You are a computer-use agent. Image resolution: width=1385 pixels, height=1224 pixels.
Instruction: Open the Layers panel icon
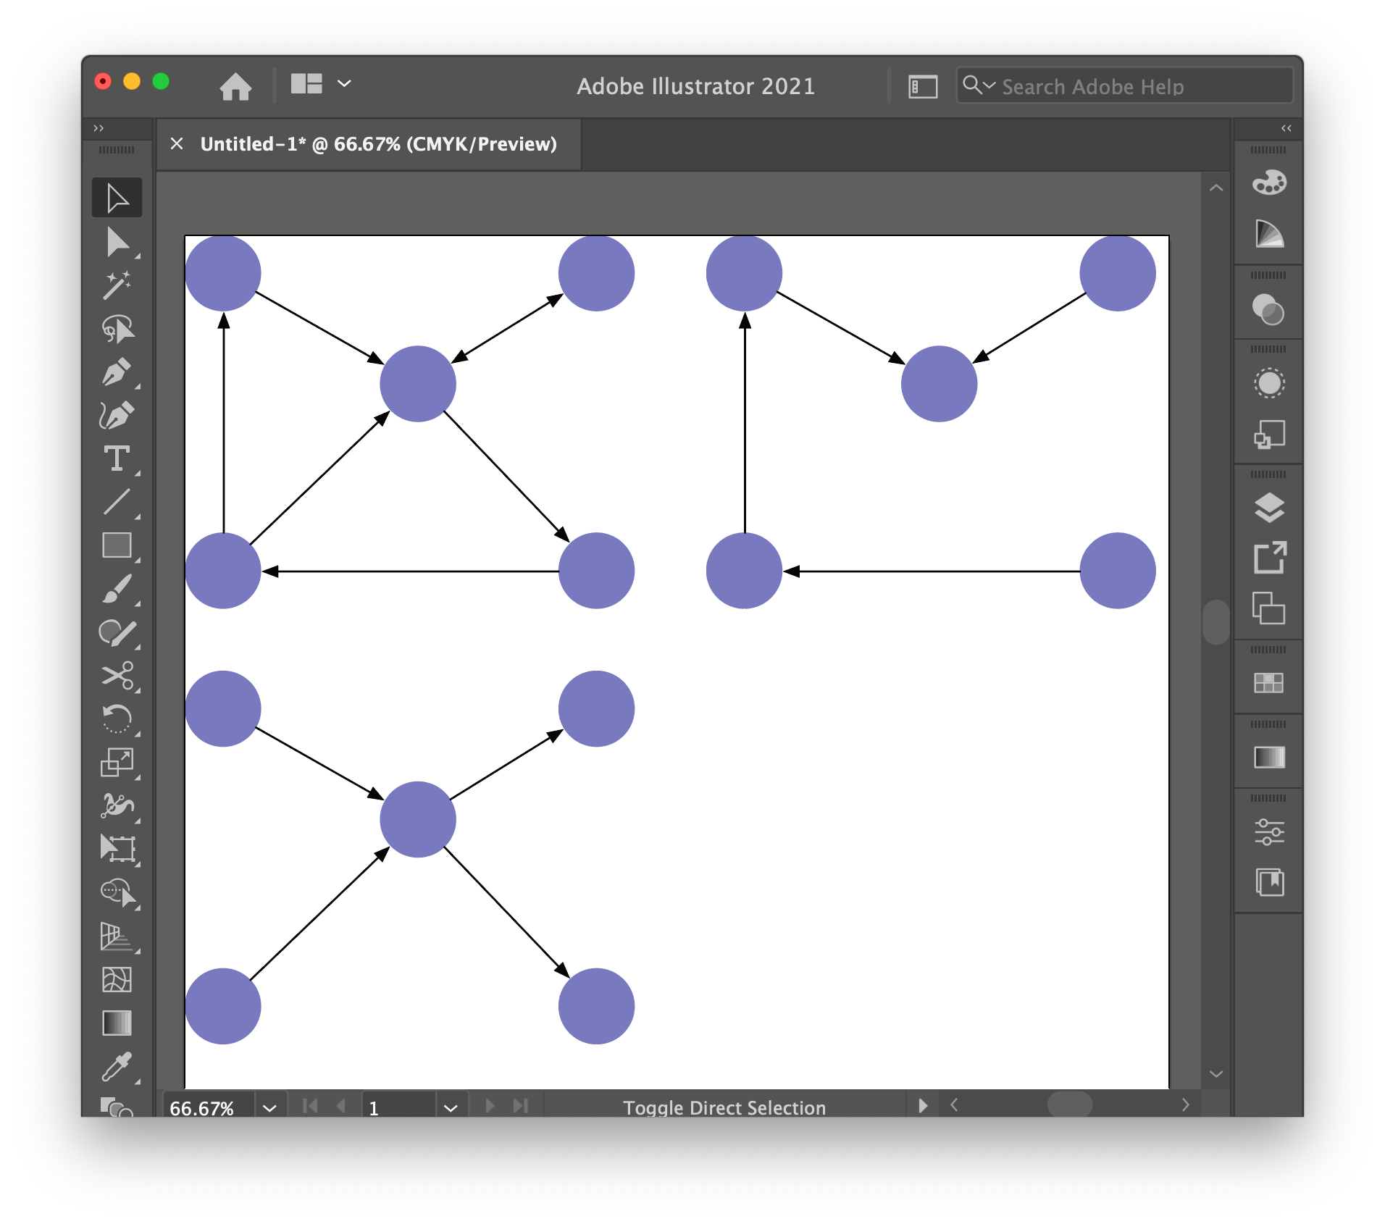[x=1269, y=508]
